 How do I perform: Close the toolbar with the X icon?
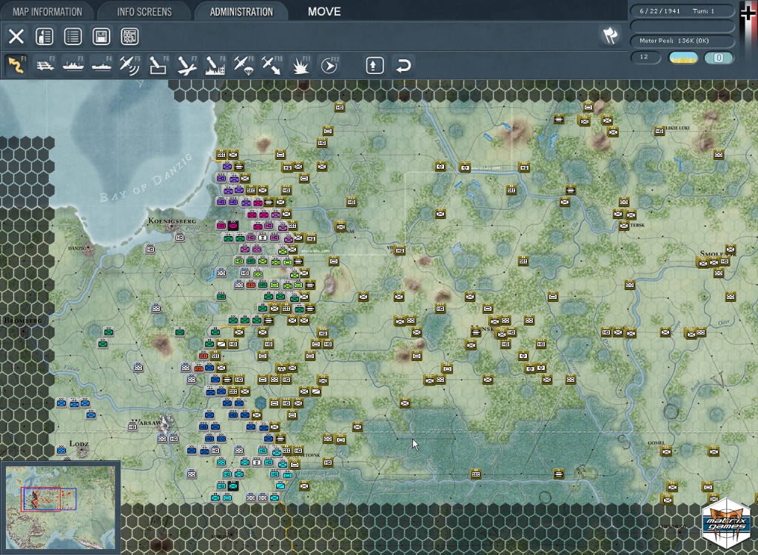(16, 36)
